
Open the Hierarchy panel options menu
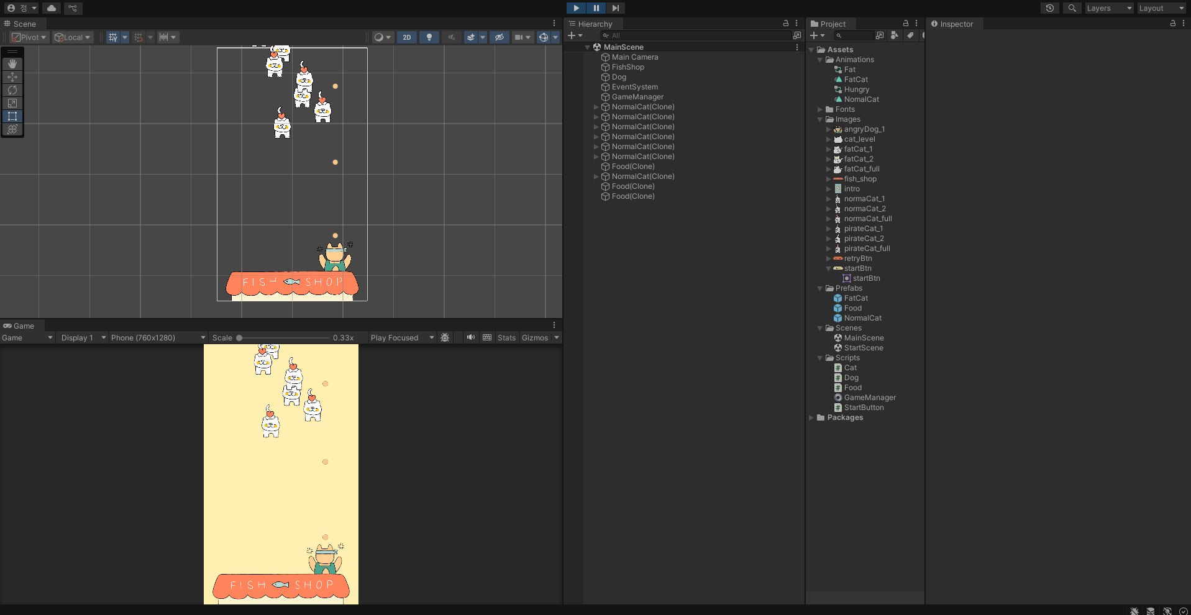tap(796, 24)
